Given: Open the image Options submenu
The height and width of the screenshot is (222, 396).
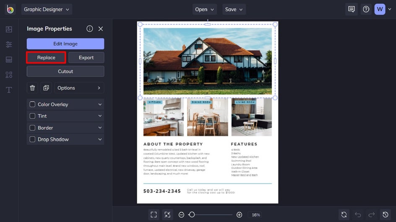Looking at the screenshot, I should pyautogui.click(x=79, y=88).
